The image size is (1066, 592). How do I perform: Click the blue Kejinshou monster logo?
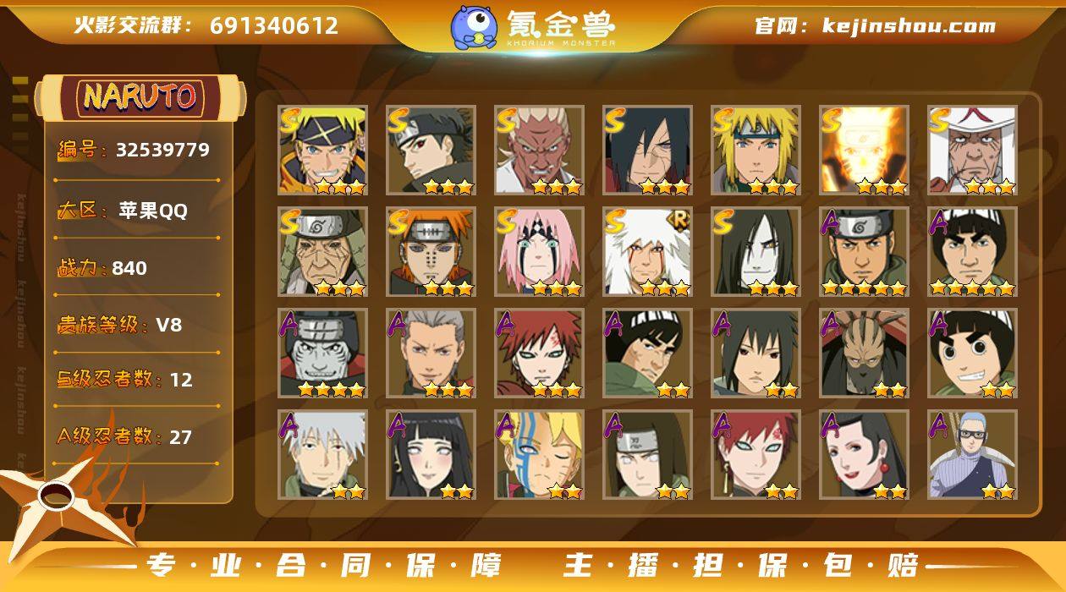coord(473,26)
